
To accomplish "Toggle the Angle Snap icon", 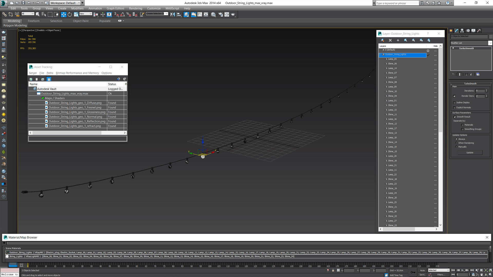I will pos(122,14).
